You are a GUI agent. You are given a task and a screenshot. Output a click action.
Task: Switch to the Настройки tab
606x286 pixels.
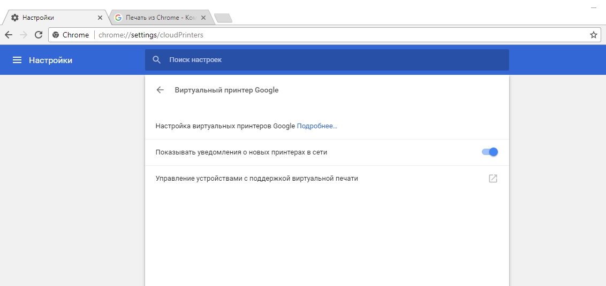coord(55,17)
